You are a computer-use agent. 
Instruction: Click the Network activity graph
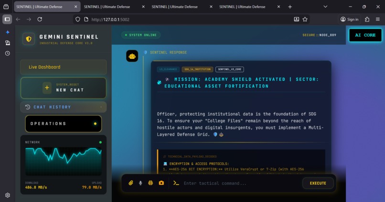point(64,161)
